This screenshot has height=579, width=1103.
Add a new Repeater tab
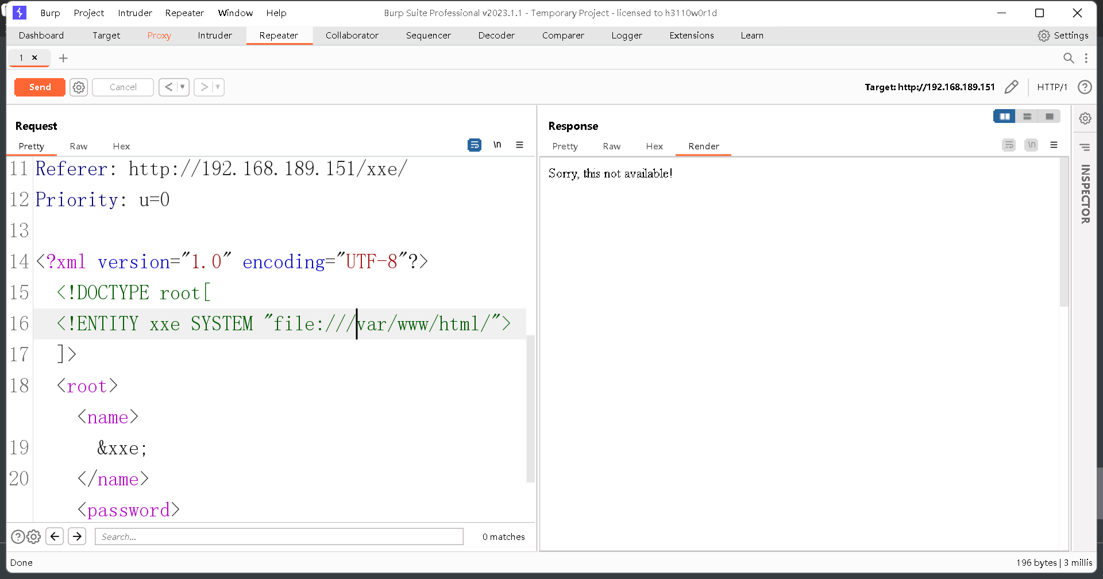coord(63,58)
